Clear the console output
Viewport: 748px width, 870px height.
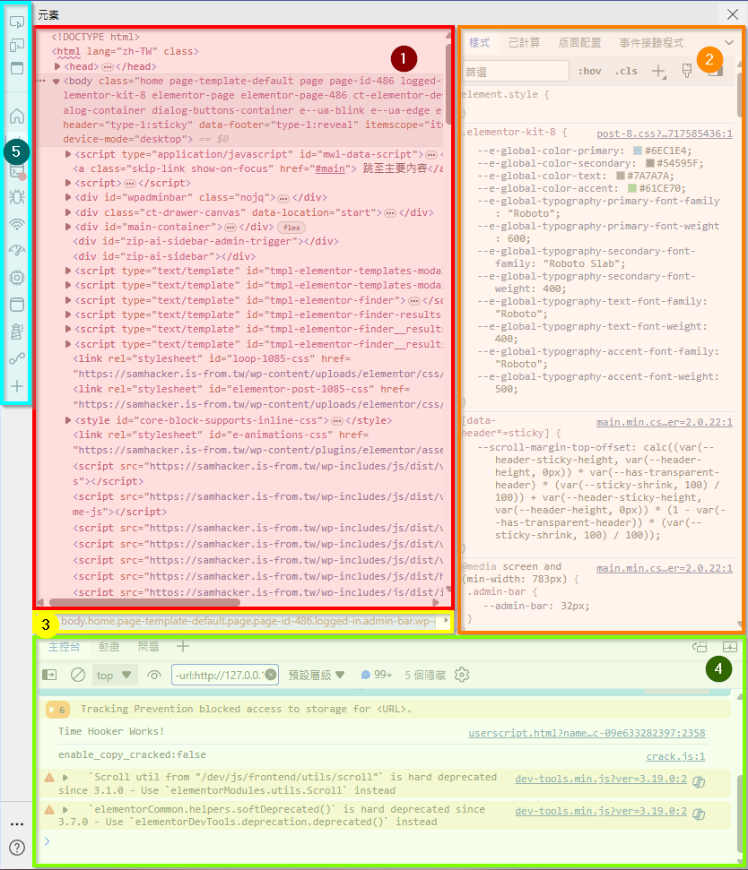pos(78,675)
